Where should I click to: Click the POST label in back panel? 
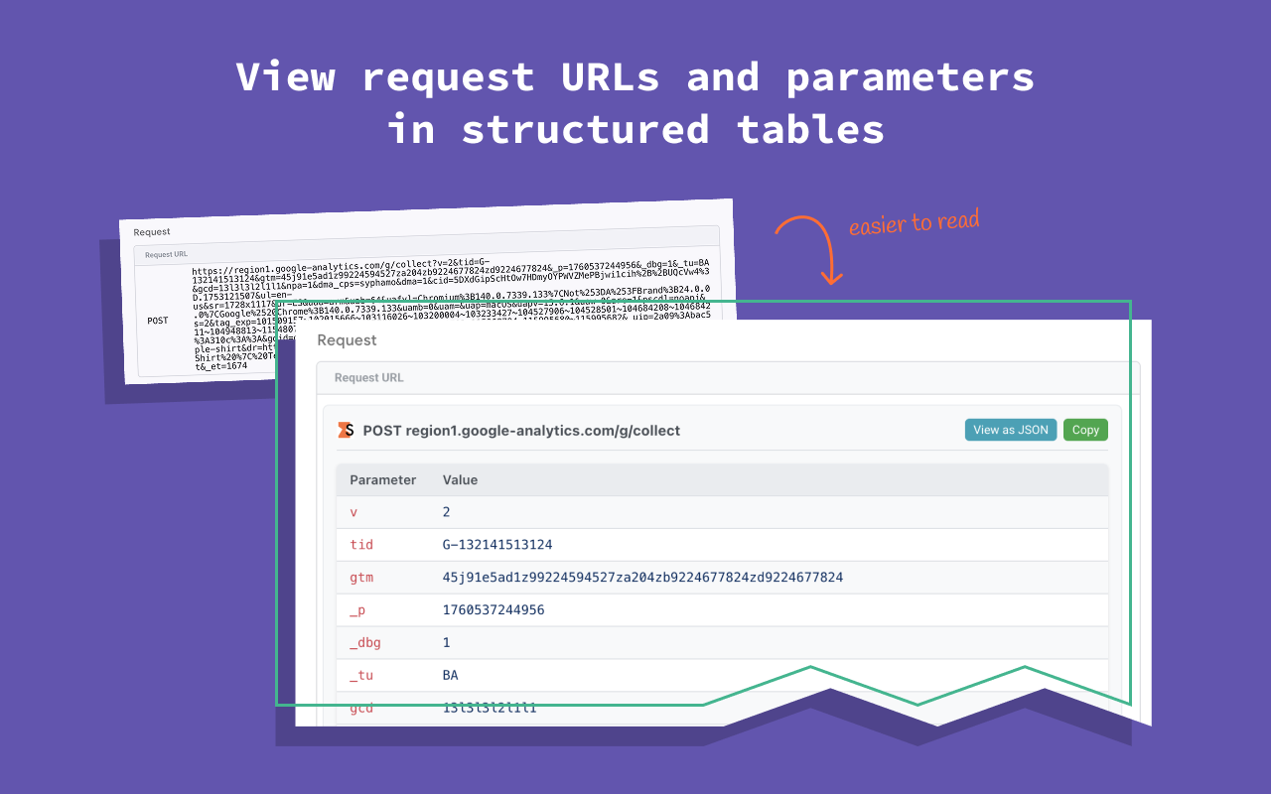point(158,321)
